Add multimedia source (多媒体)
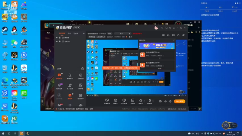 coord(133,102)
